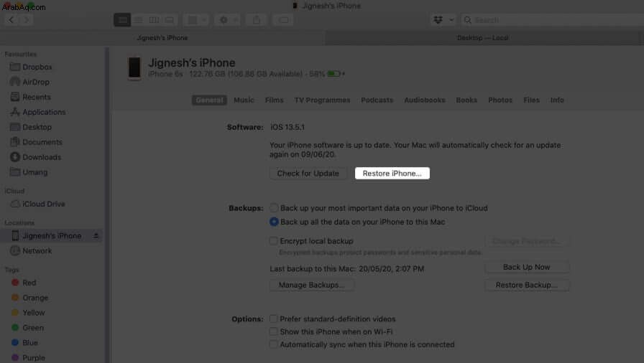Enable Encrypt local backup checkbox
Screen dimensions: 644x363
274,241
